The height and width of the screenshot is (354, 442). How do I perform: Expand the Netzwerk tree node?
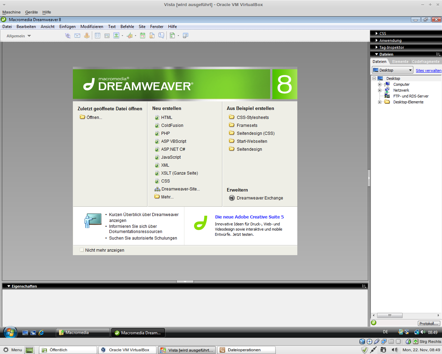coord(379,90)
